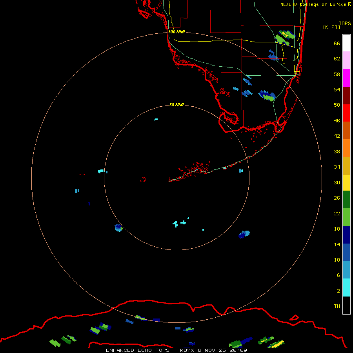The image size is (353, 353).
Task: Click the white swatch in the TOPS legend
Action: (x=346, y=43)
